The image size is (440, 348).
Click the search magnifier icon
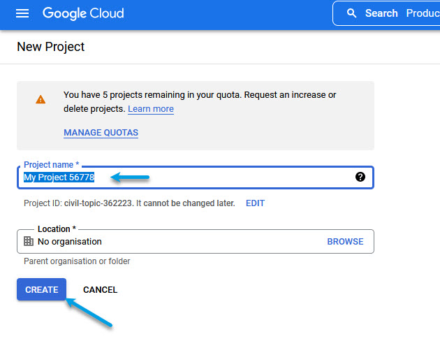point(352,13)
